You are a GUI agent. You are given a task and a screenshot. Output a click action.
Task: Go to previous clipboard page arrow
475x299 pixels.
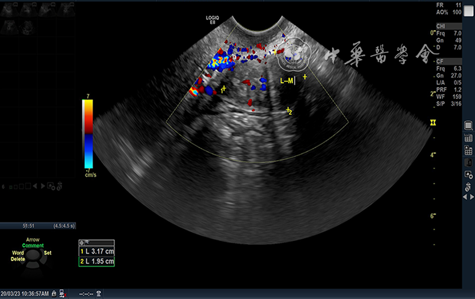[34, 186]
